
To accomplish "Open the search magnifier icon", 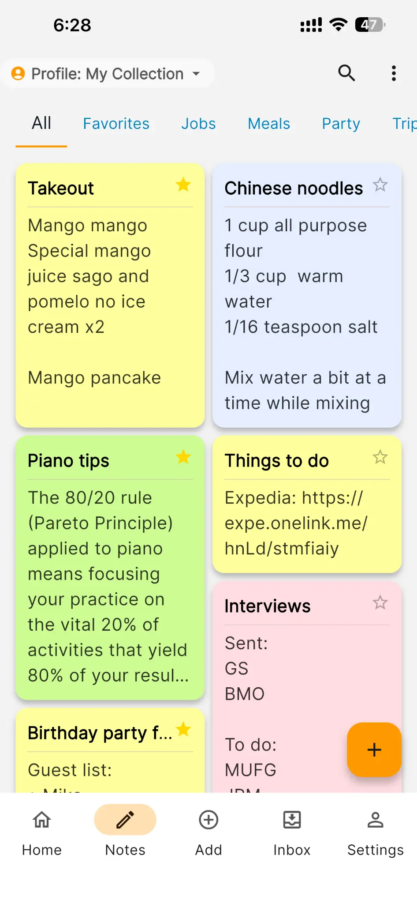I will [346, 73].
